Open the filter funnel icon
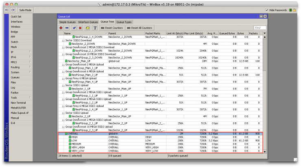This screenshot has width=301, height=167. point(95,28)
